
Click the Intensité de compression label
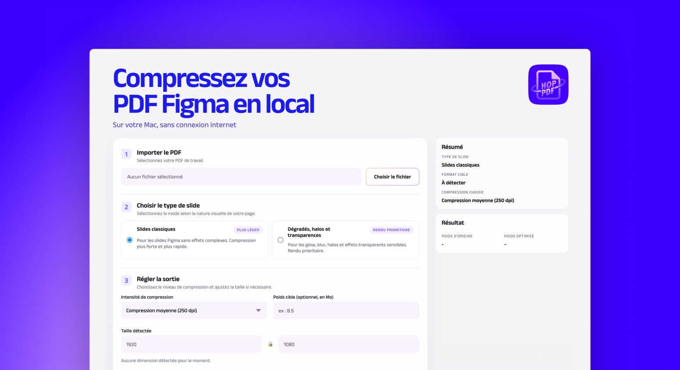tap(147, 297)
